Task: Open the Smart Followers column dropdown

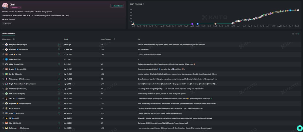Action: coord(107,39)
